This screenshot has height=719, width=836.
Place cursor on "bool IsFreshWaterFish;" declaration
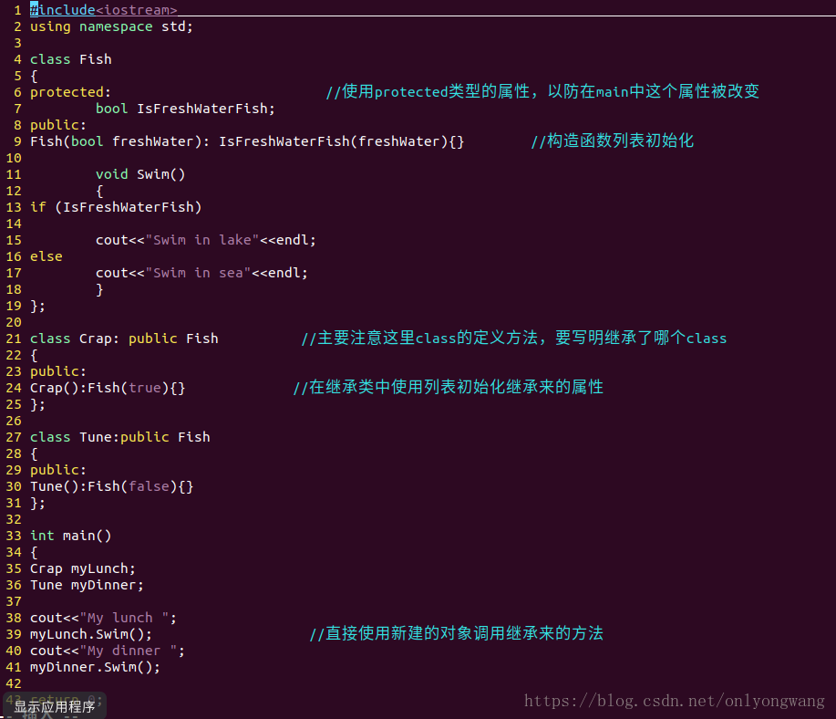coord(185,109)
